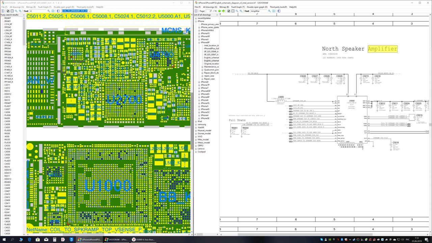Select Lenovo in the drawings tree
This screenshot has height=243, width=432.
coord(201,149)
